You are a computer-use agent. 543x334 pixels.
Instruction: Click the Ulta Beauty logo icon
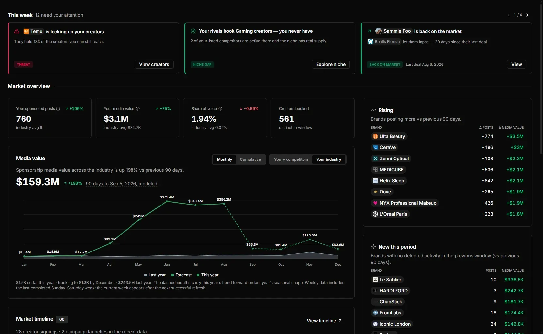(x=375, y=136)
